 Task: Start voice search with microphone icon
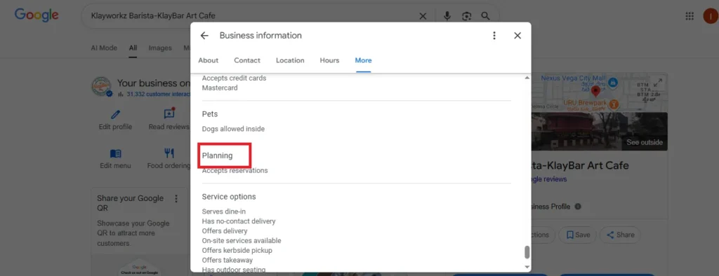[447, 17]
